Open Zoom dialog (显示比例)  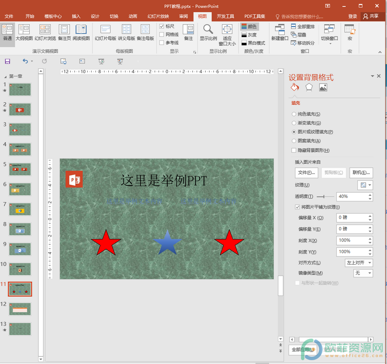coord(208,33)
